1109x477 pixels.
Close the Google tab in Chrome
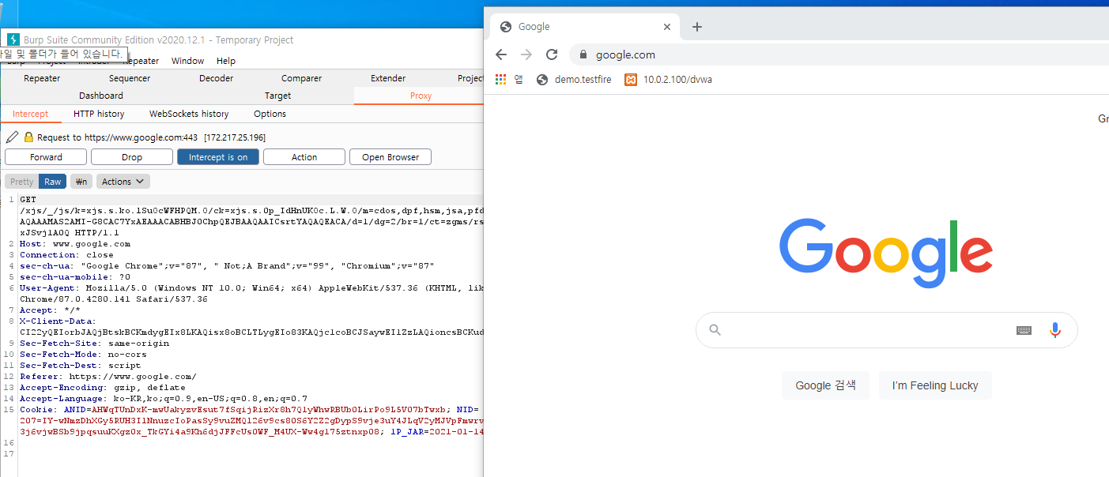(x=666, y=27)
